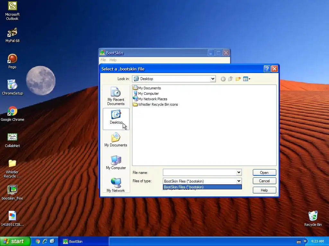Expand the File name dropdown arrow
Viewport: 329px width, 246px height.
click(x=239, y=172)
